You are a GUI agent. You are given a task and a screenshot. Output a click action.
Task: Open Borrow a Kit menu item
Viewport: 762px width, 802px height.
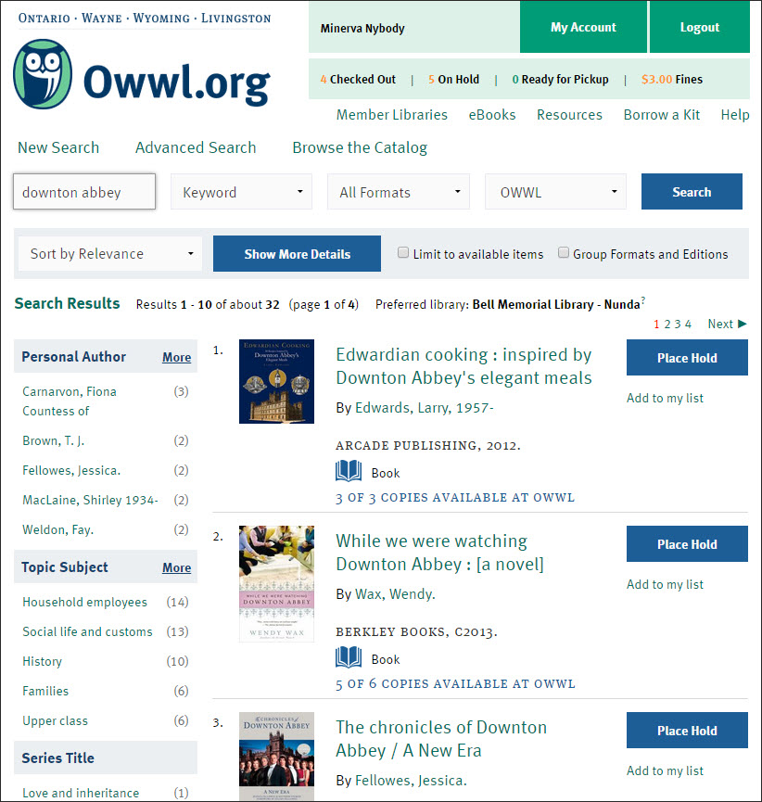coord(661,115)
